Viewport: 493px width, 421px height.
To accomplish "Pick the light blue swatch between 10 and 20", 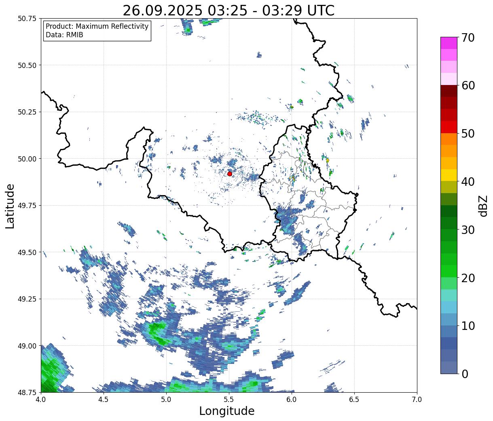I will pos(449,307).
